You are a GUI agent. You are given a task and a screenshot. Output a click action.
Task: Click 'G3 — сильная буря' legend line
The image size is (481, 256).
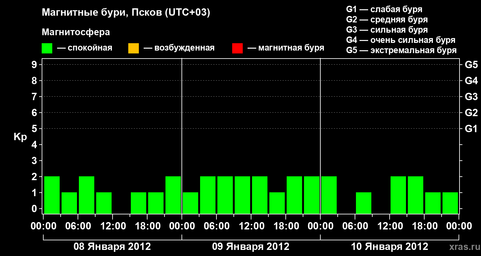coord(387,30)
